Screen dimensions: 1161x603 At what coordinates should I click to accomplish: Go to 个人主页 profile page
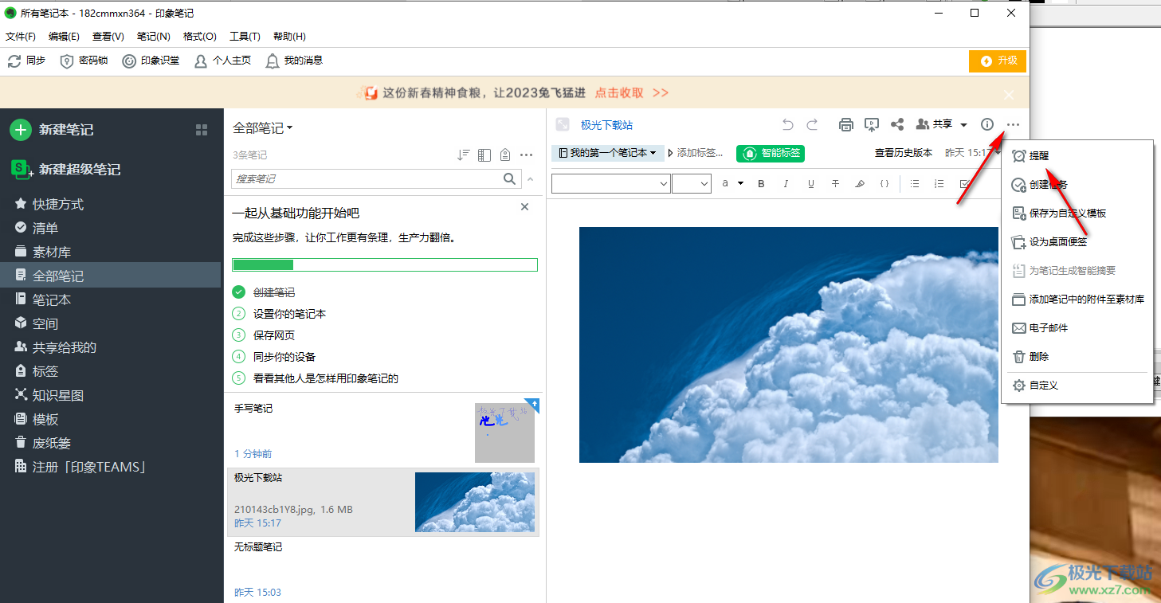point(222,61)
